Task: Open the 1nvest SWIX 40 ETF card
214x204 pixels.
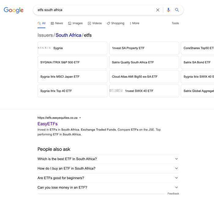Action: (x=144, y=91)
